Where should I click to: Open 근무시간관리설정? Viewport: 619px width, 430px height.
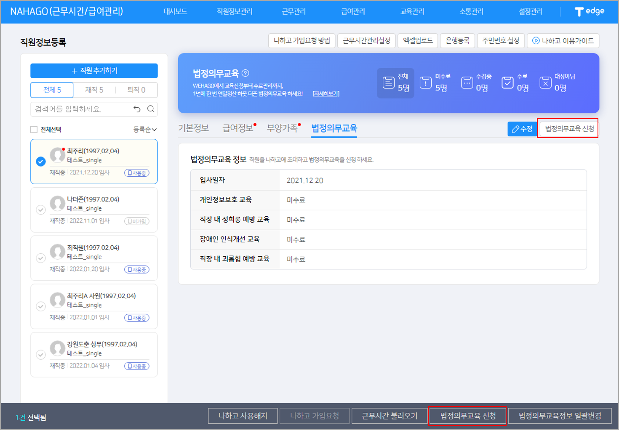pos(366,41)
